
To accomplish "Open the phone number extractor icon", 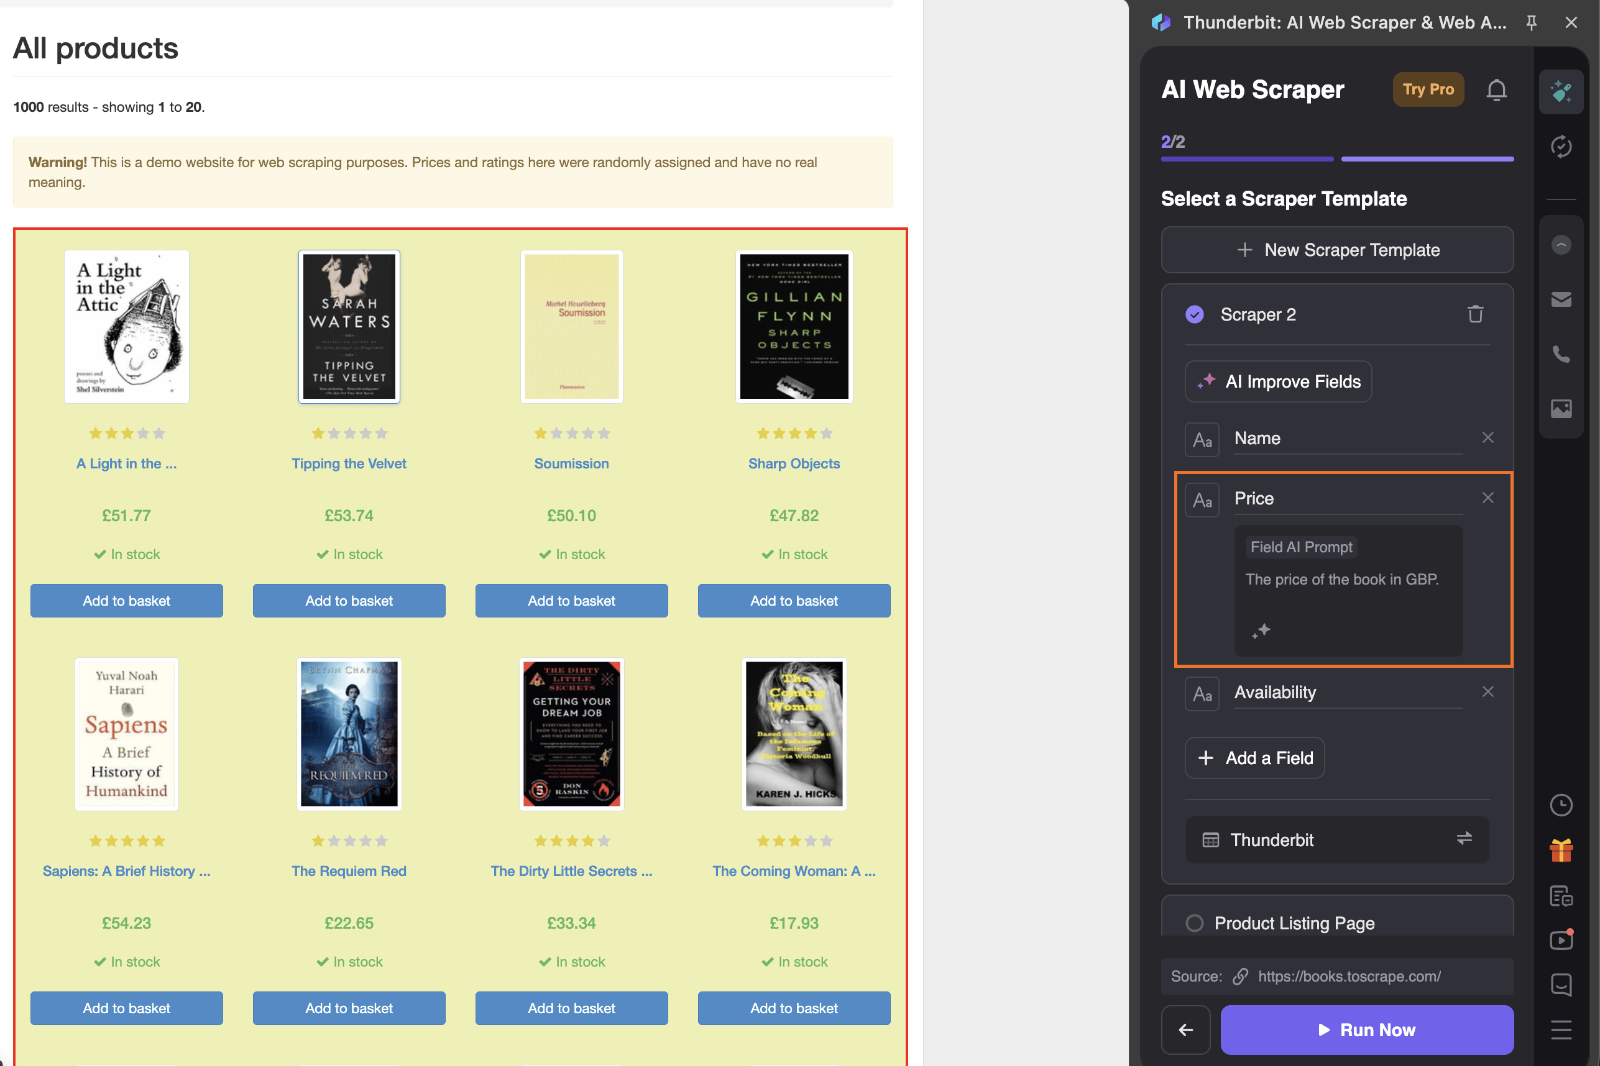I will [x=1561, y=353].
